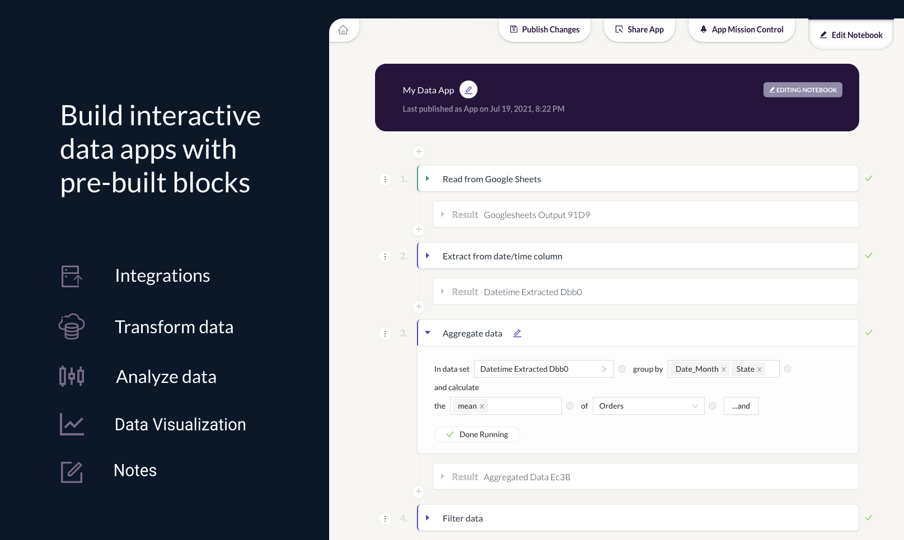Open the three-dot menu for step 1
This screenshot has width=904, height=540.
click(385, 179)
